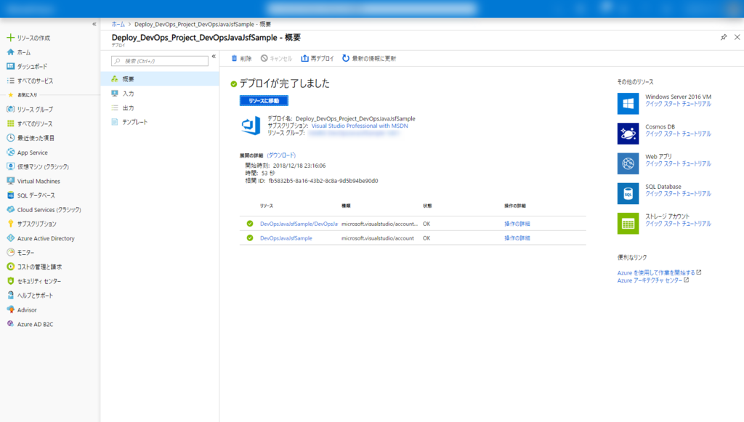This screenshot has width=744, height=422.
Task: Click Windows Server 2016 VM tile icon
Action: (628, 104)
